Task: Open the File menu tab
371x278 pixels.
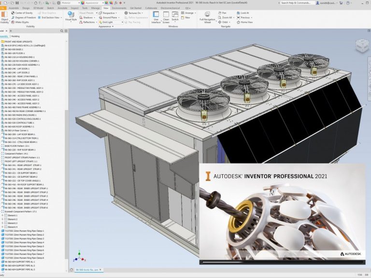Action: tap(2, 8)
